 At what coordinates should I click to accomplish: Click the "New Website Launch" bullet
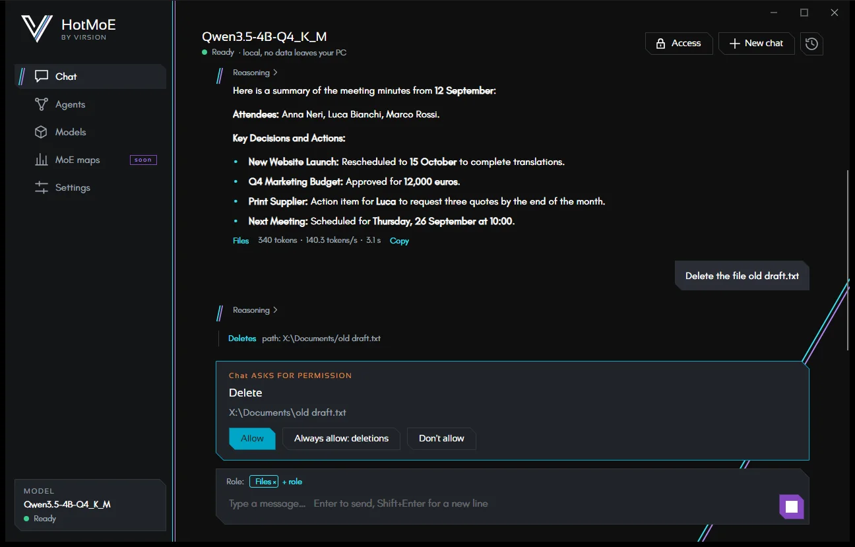(x=406, y=162)
